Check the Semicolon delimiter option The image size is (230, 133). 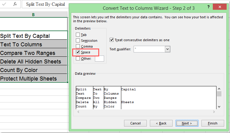[78, 41]
